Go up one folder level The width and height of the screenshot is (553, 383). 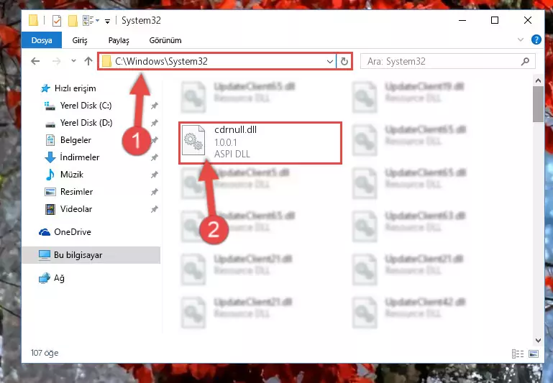tap(88, 61)
